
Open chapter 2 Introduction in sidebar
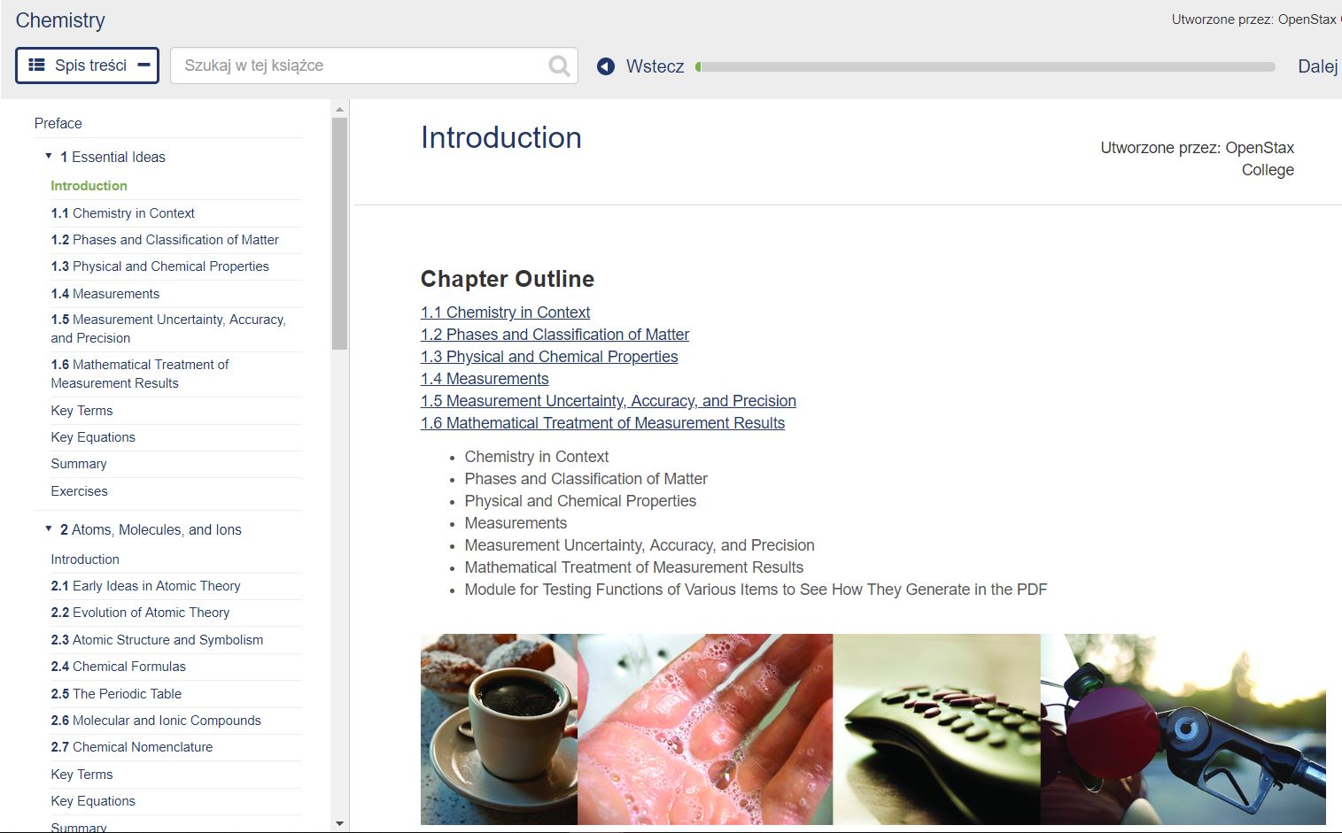tap(85, 559)
